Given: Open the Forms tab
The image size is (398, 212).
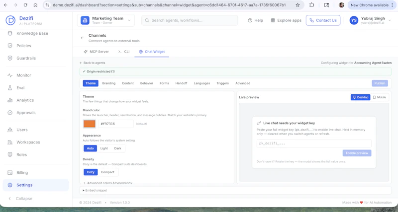Looking at the screenshot, I should pyautogui.click(x=164, y=83).
